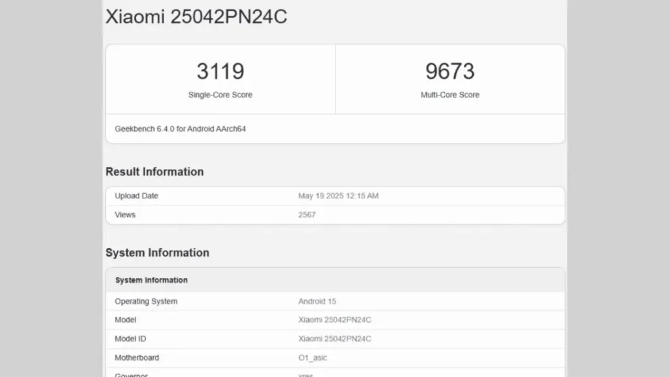Screen dimensions: 670x377
Task: Click the Result Information heading
Action: coord(154,172)
